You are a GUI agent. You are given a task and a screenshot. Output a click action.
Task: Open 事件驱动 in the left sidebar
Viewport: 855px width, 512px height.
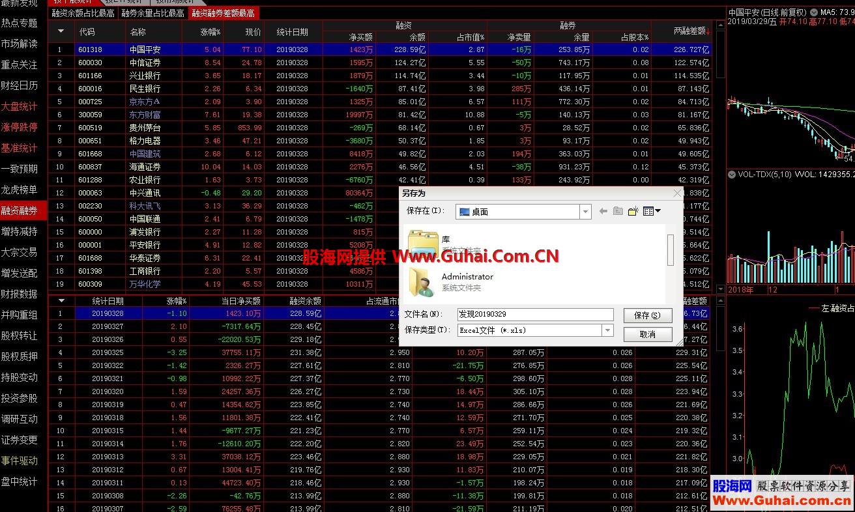(x=20, y=461)
